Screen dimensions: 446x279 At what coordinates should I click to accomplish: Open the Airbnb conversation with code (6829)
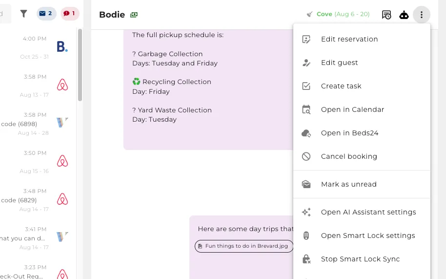click(x=37, y=200)
